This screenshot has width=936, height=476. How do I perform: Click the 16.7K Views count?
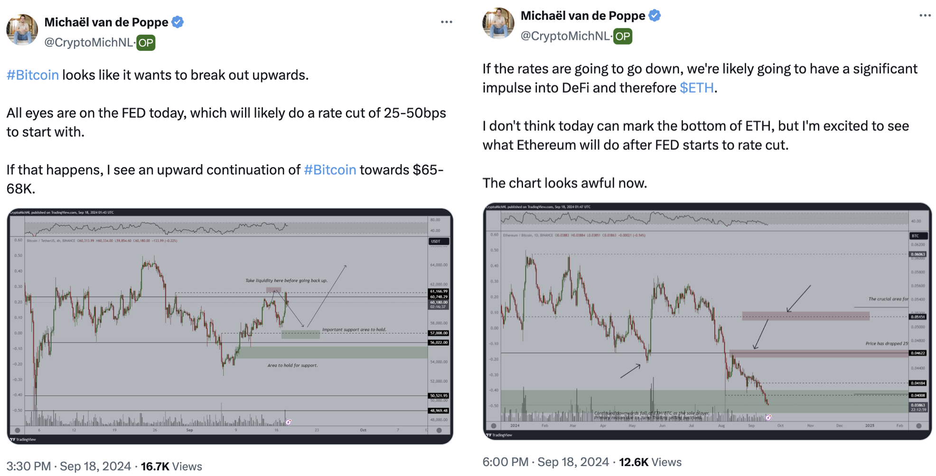171,466
